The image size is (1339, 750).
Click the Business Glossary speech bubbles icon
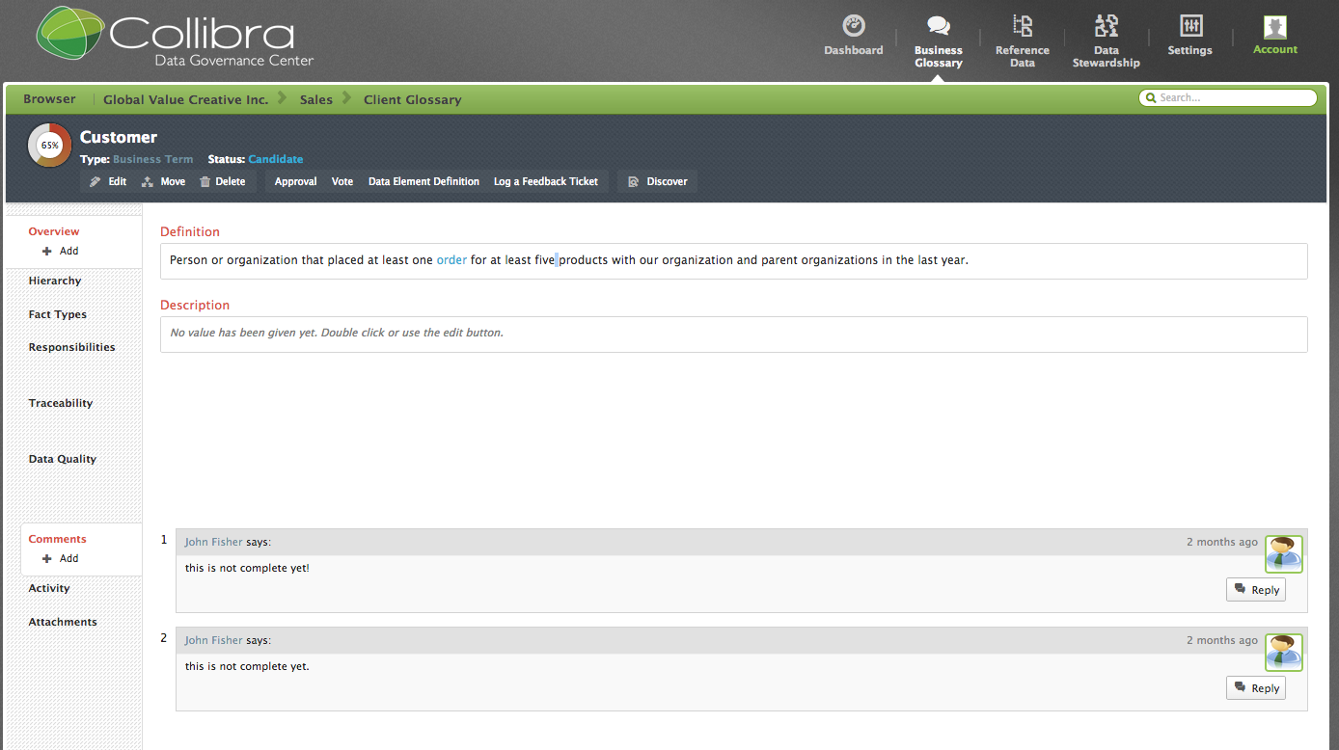(939, 26)
